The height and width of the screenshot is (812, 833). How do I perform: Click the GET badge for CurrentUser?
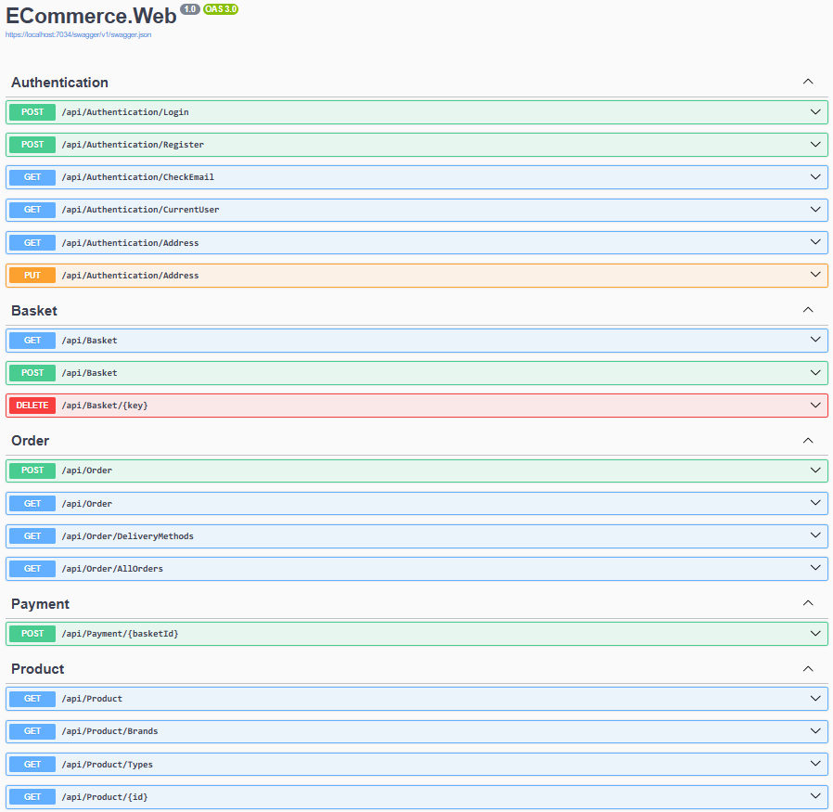(x=32, y=210)
